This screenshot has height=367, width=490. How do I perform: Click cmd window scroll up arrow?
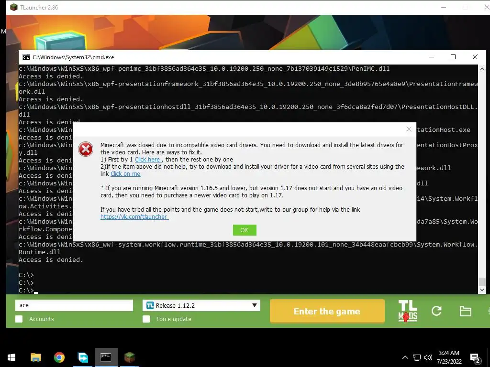click(x=482, y=69)
